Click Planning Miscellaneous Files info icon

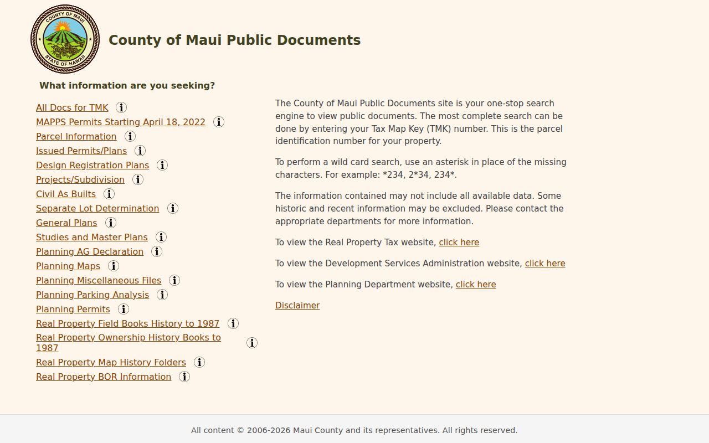pyautogui.click(x=174, y=280)
